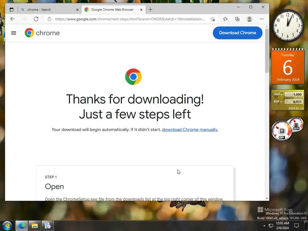Click the Chrome logo in page header
Image resolution: width=308 pixels, height=231 pixels.
coord(42,33)
